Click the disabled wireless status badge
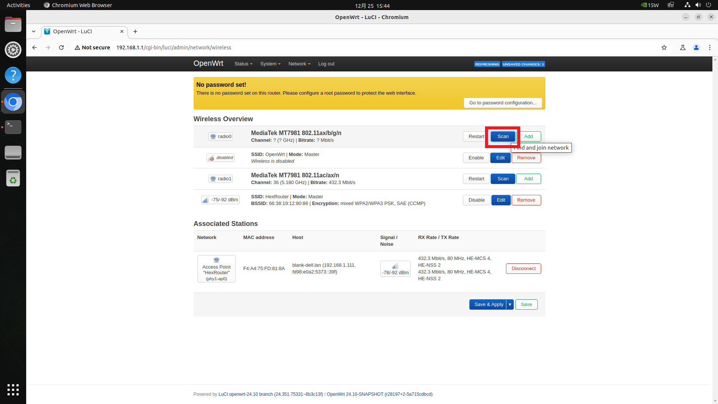This screenshot has width=718, height=404. click(x=220, y=158)
